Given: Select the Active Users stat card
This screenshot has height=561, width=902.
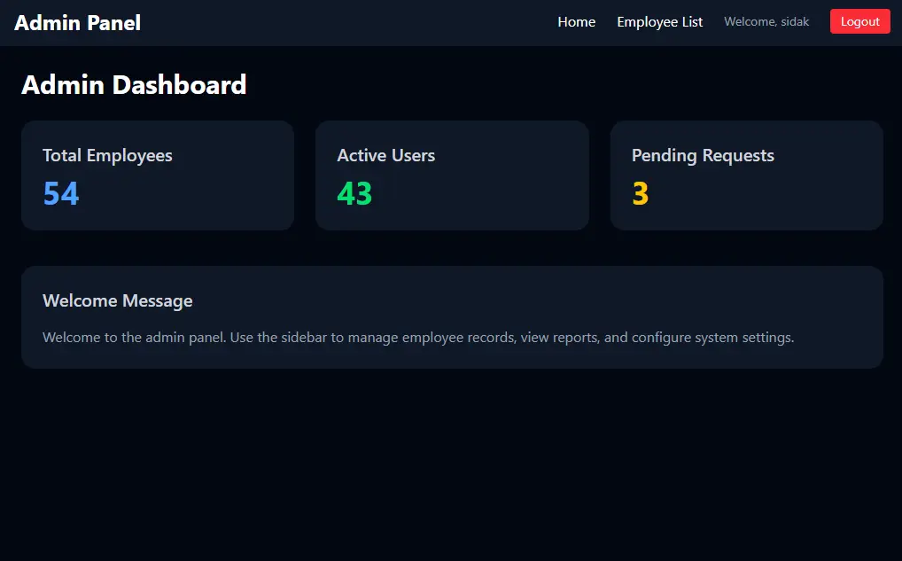Looking at the screenshot, I should point(452,175).
